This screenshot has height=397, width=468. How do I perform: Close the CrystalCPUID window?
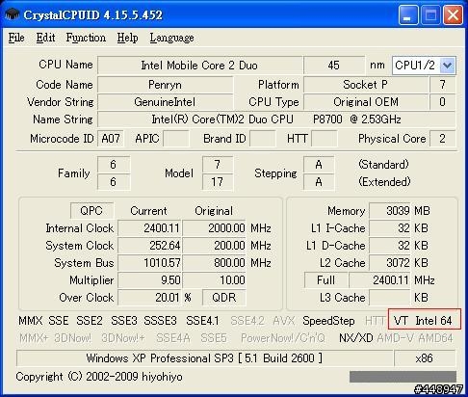[453, 14]
